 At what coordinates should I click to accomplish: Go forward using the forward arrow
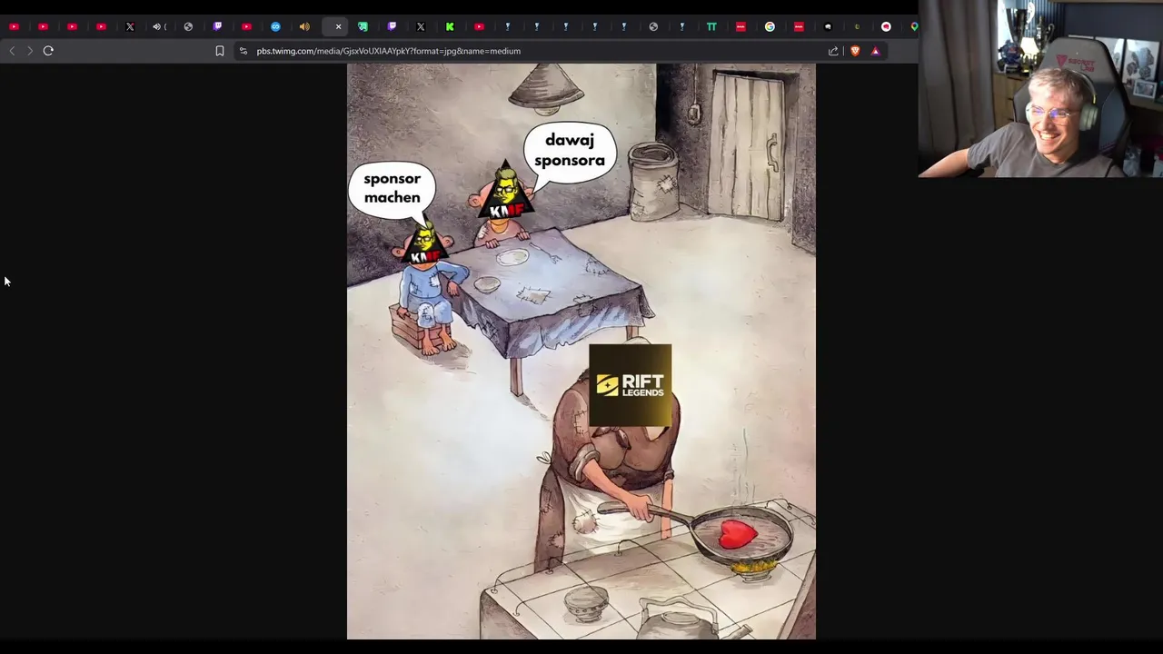coord(29,51)
